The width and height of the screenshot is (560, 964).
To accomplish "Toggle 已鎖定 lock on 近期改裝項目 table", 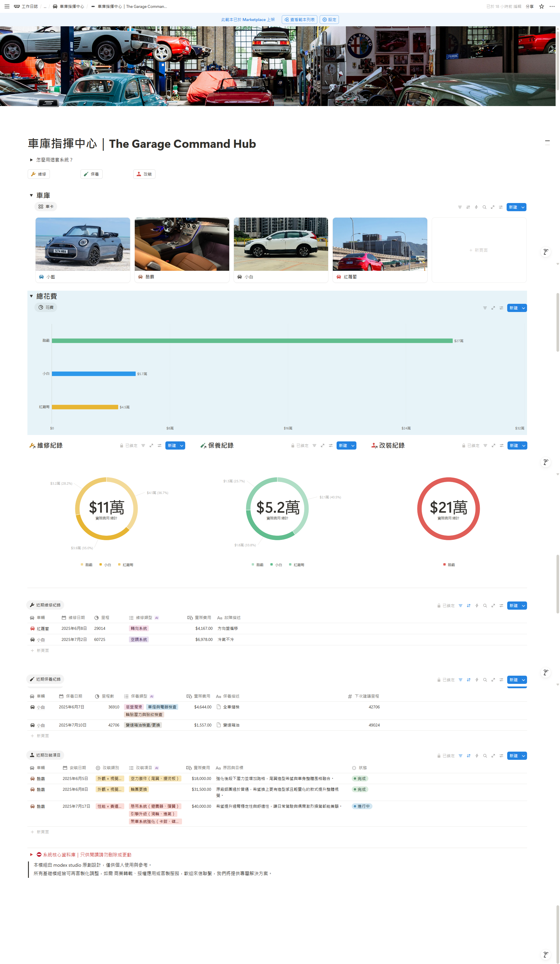I will pos(446,756).
